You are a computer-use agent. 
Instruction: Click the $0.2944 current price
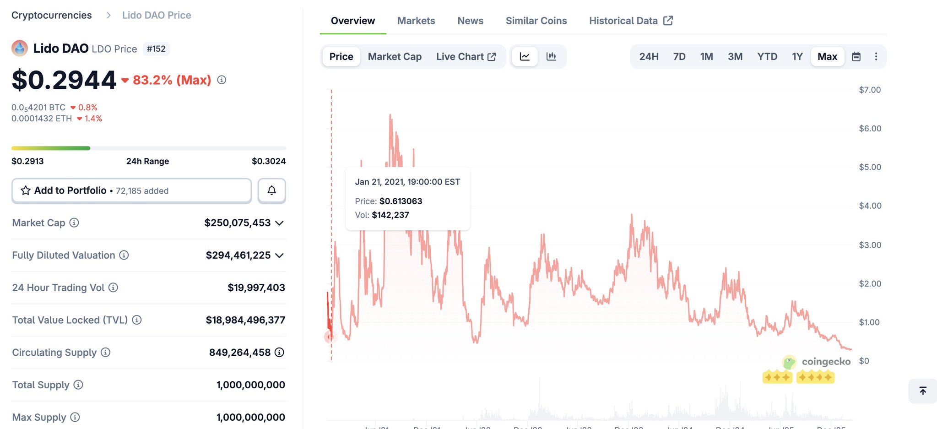64,80
